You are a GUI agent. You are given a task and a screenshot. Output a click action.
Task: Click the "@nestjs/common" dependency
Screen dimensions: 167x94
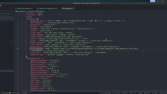(x=38, y=62)
